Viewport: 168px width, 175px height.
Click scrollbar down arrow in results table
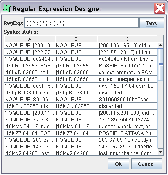click(x=160, y=152)
